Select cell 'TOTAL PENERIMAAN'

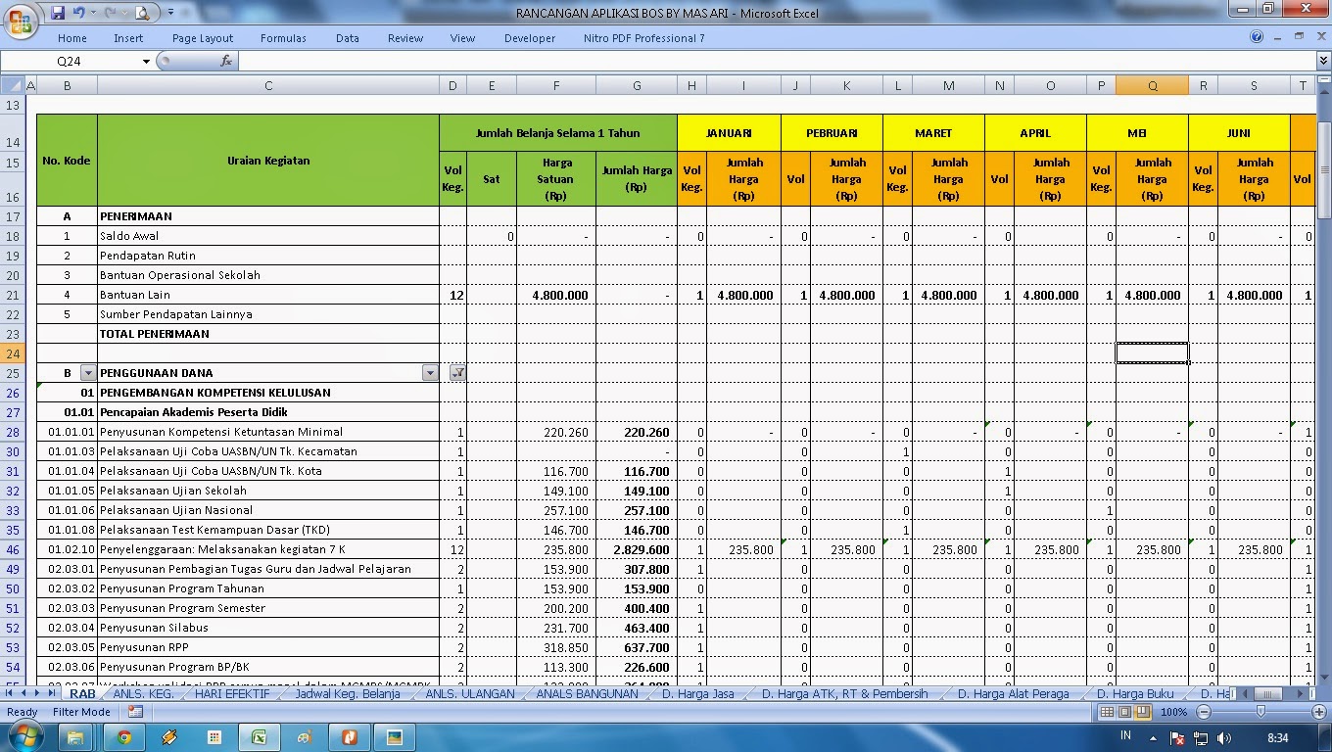(268, 334)
